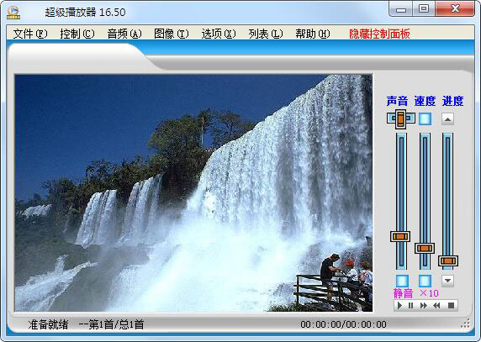Click the rewind icon
Image resolution: width=481 pixels, height=342 pixels.
(x=436, y=306)
